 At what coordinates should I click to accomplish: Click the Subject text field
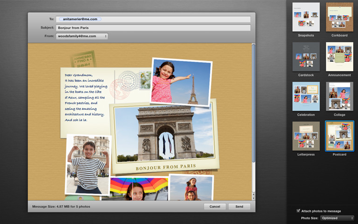[x=153, y=28]
